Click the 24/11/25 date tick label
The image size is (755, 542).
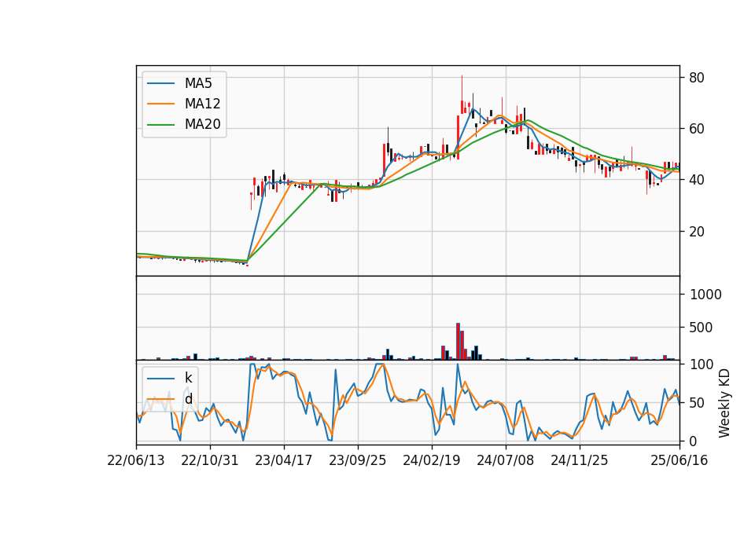580,460
